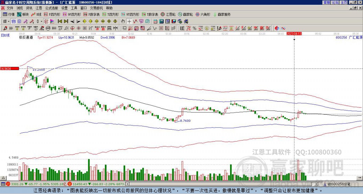
Task: Open the T四方形 tool
Action: [111, 14]
